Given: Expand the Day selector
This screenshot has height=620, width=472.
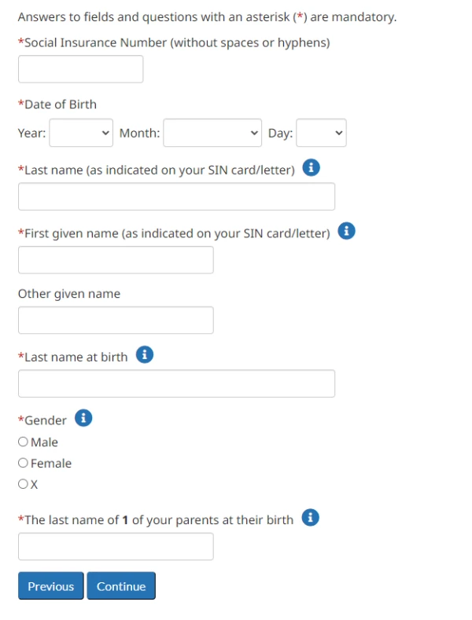Looking at the screenshot, I should (x=322, y=133).
